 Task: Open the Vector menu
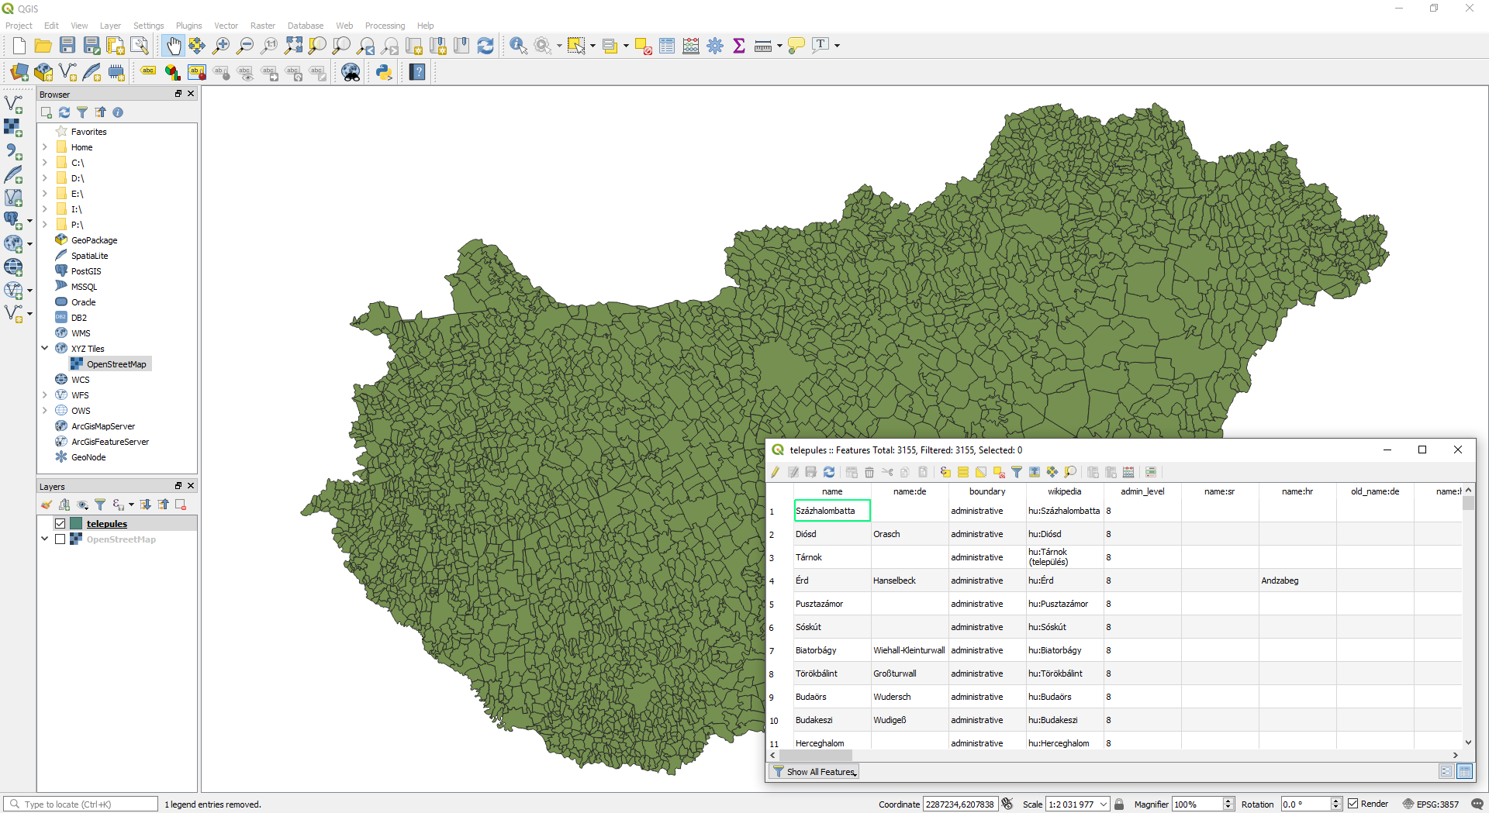pos(226,26)
